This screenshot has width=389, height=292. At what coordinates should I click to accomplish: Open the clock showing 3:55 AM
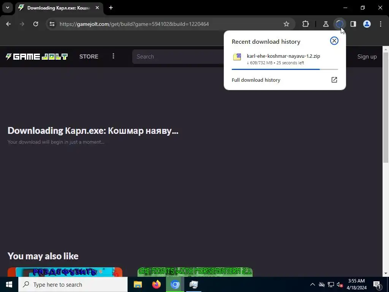[x=356, y=284]
